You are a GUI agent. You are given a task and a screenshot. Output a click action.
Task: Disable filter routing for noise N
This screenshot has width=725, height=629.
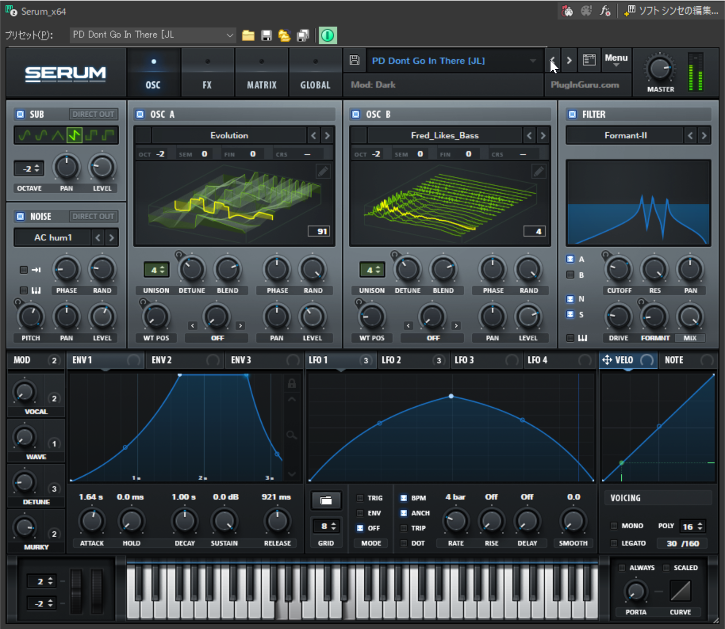point(570,299)
